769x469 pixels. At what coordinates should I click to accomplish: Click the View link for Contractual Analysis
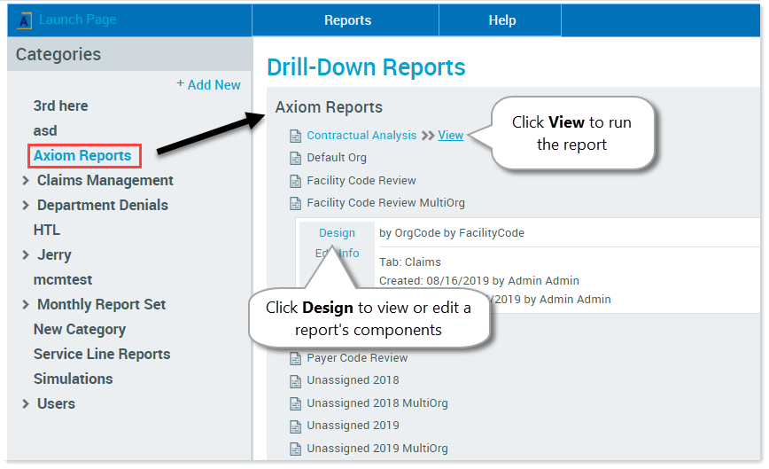(x=450, y=136)
